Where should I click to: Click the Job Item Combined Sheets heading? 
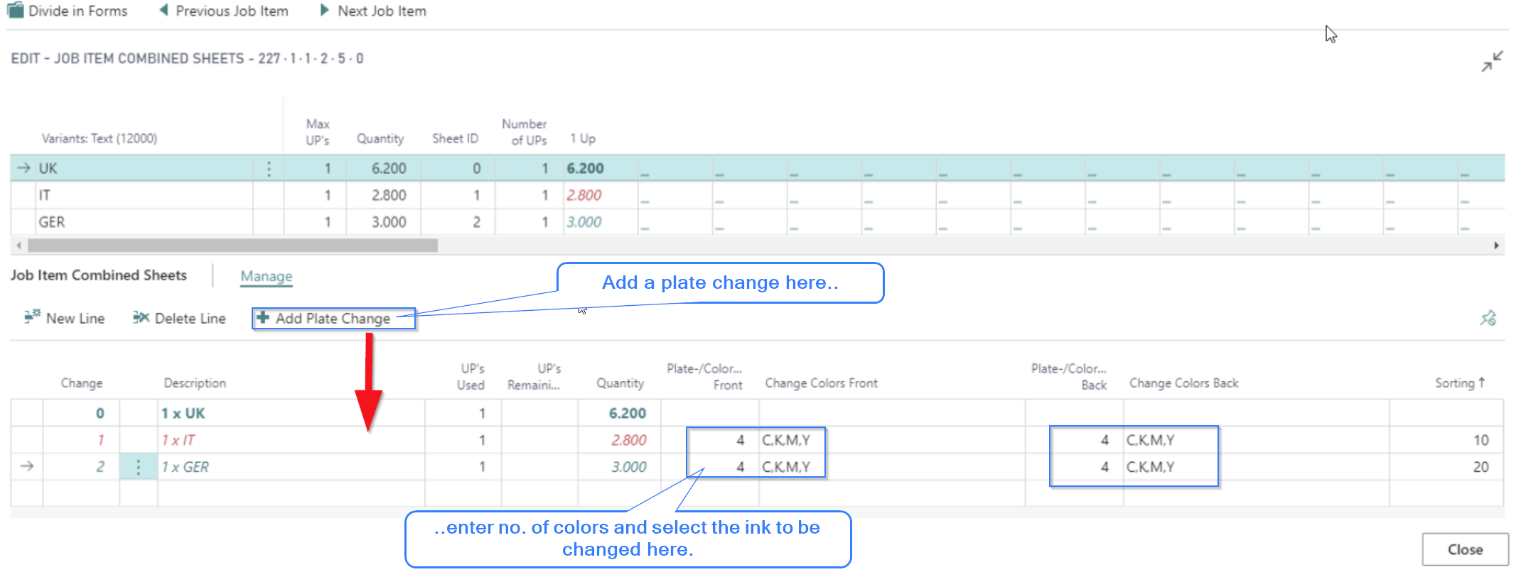[99, 275]
